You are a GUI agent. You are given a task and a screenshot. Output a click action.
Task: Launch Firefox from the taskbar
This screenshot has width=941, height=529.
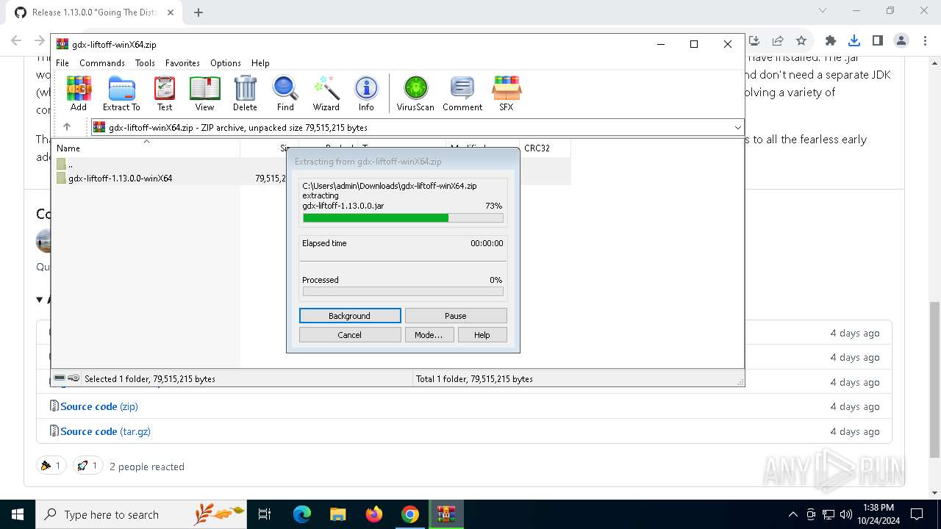coord(374,514)
